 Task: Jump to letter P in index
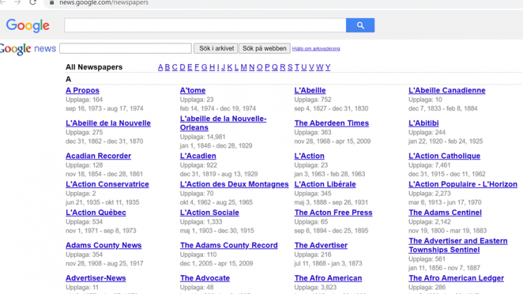pyautogui.click(x=267, y=67)
